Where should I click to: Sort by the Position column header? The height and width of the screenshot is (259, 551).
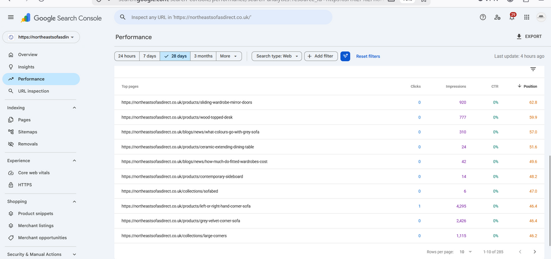click(527, 86)
